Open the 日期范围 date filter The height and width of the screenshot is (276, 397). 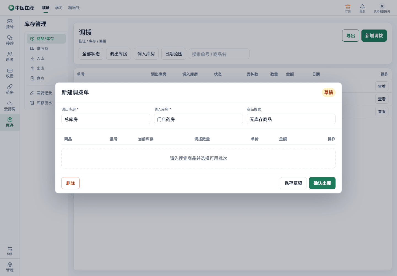[x=174, y=54]
